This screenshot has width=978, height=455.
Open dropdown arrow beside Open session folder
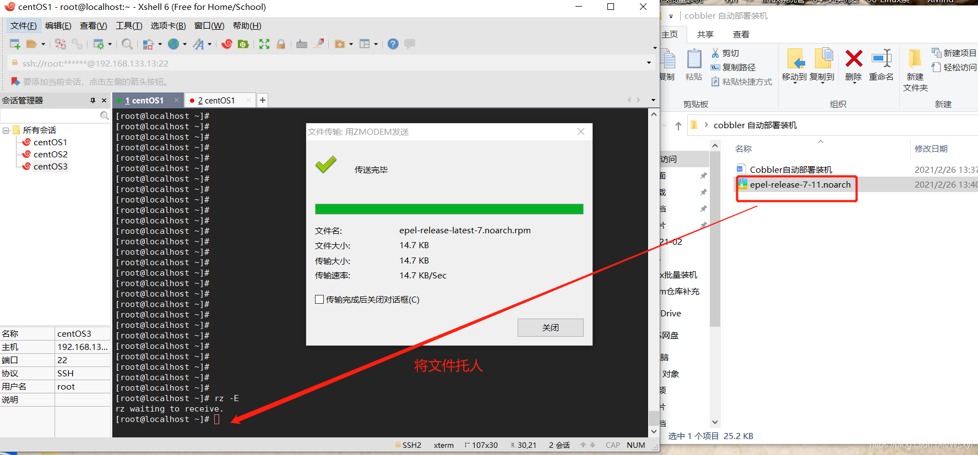(x=44, y=44)
